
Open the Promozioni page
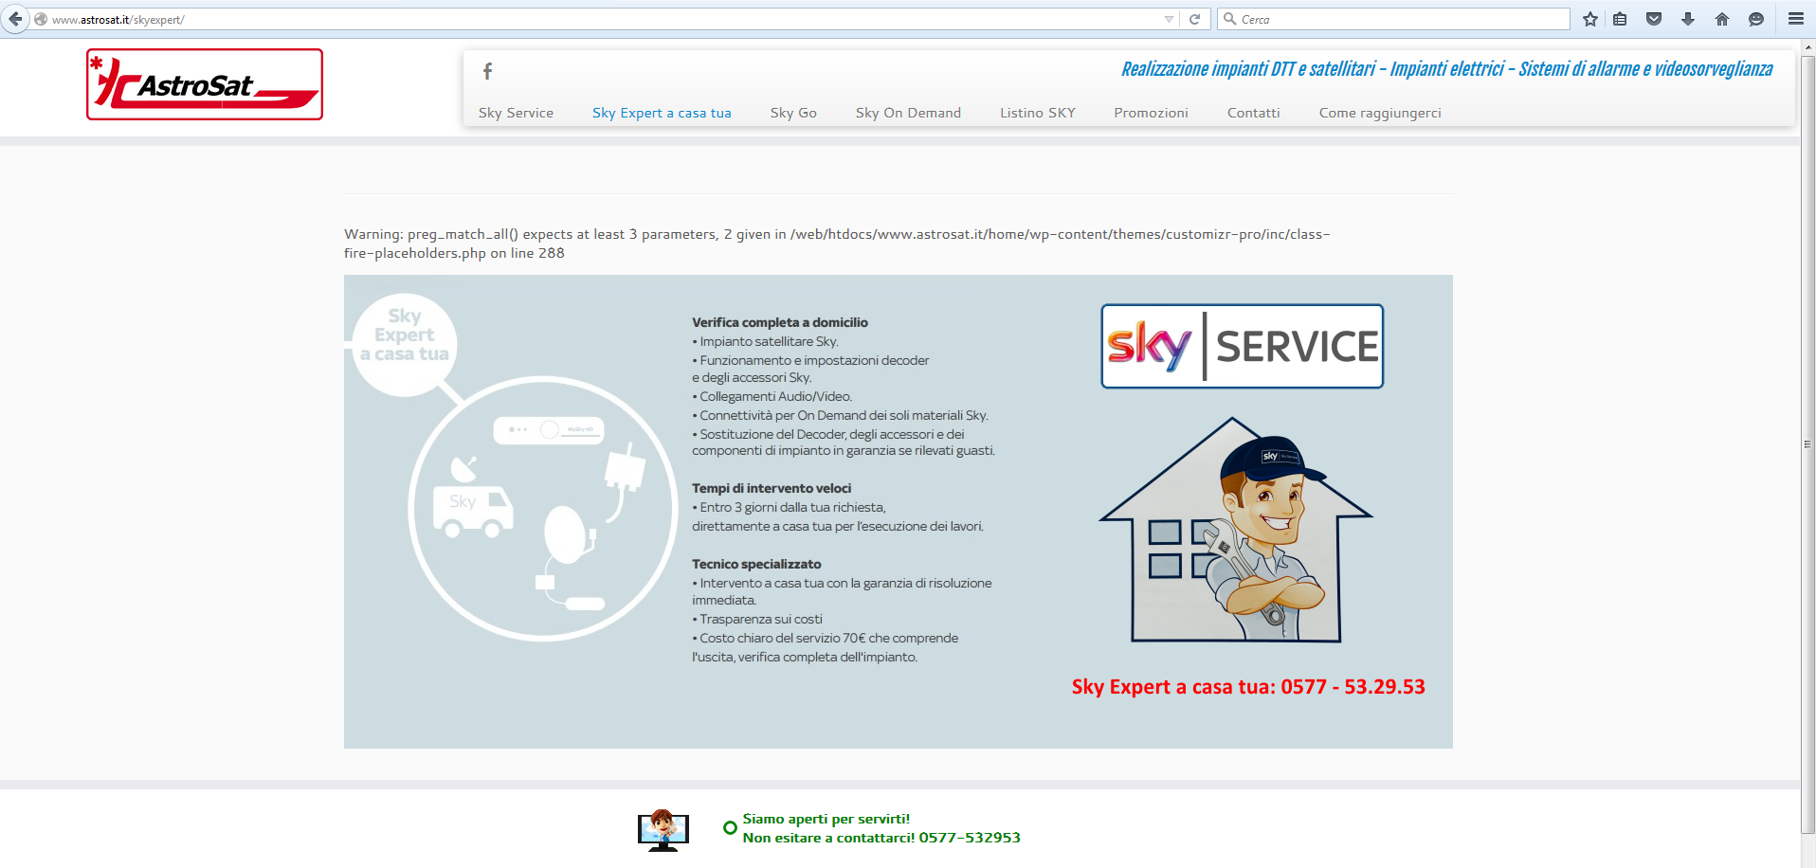pos(1151,113)
